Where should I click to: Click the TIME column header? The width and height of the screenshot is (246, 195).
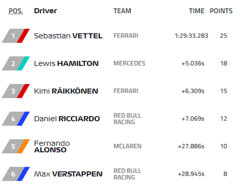click(x=197, y=11)
